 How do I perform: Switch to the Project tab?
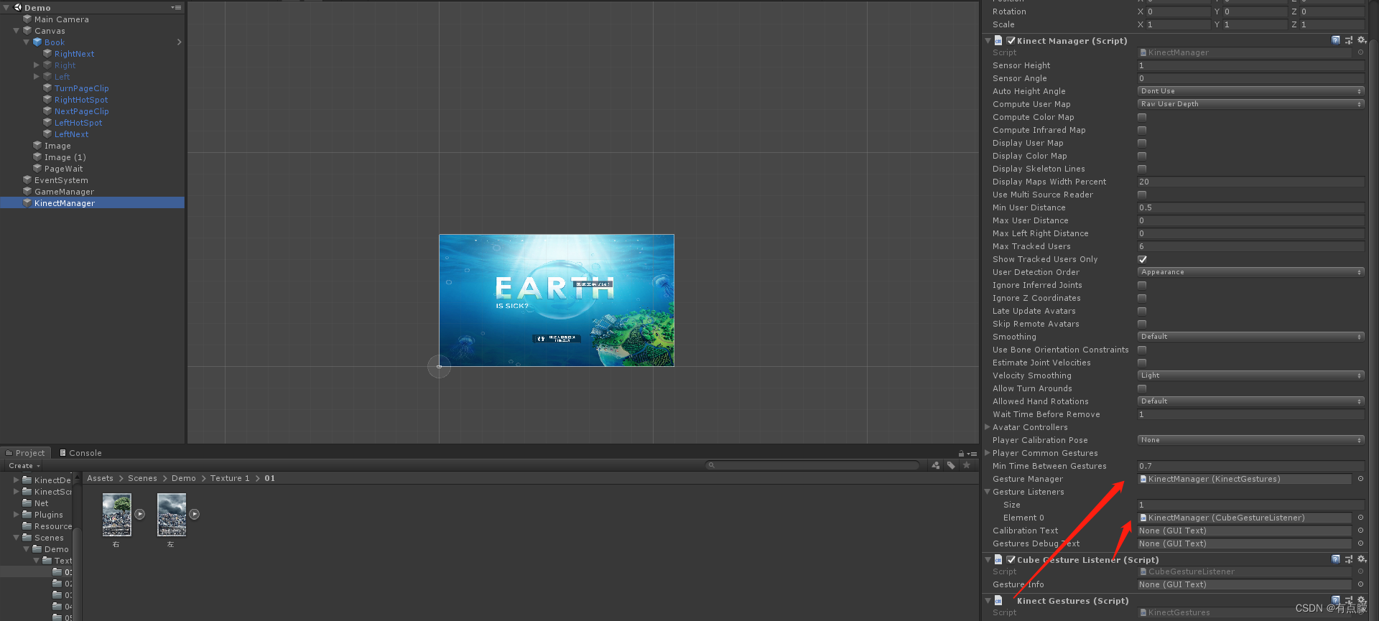pos(25,453)
